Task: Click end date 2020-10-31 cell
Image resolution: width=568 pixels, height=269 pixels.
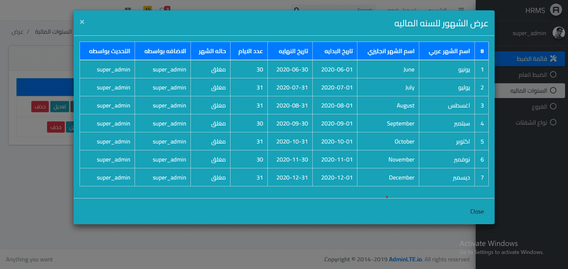Action: [290, 142]
